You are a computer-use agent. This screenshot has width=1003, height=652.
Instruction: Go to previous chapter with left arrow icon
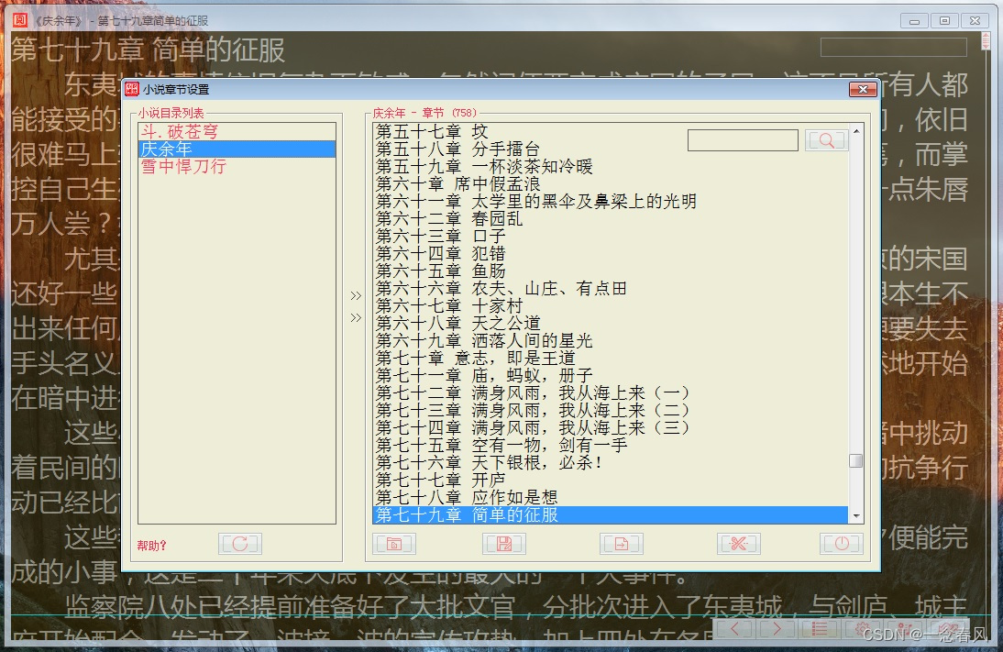point(734,628)
